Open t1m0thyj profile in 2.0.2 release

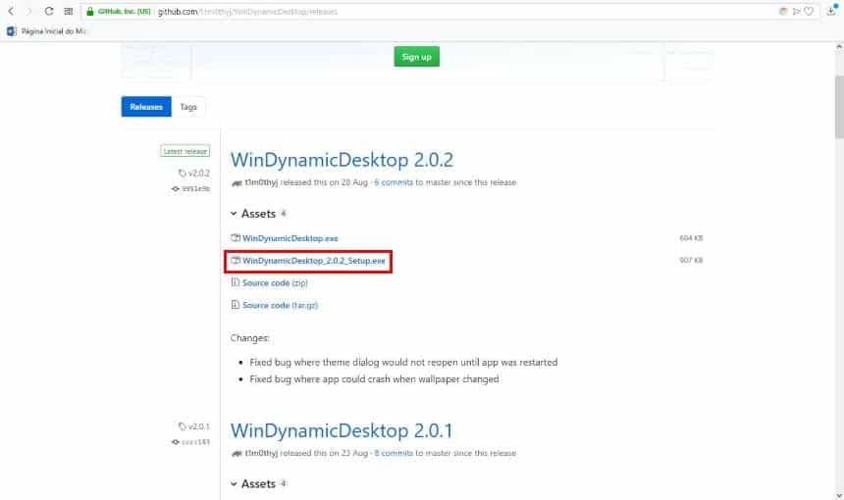coord(262,182)
